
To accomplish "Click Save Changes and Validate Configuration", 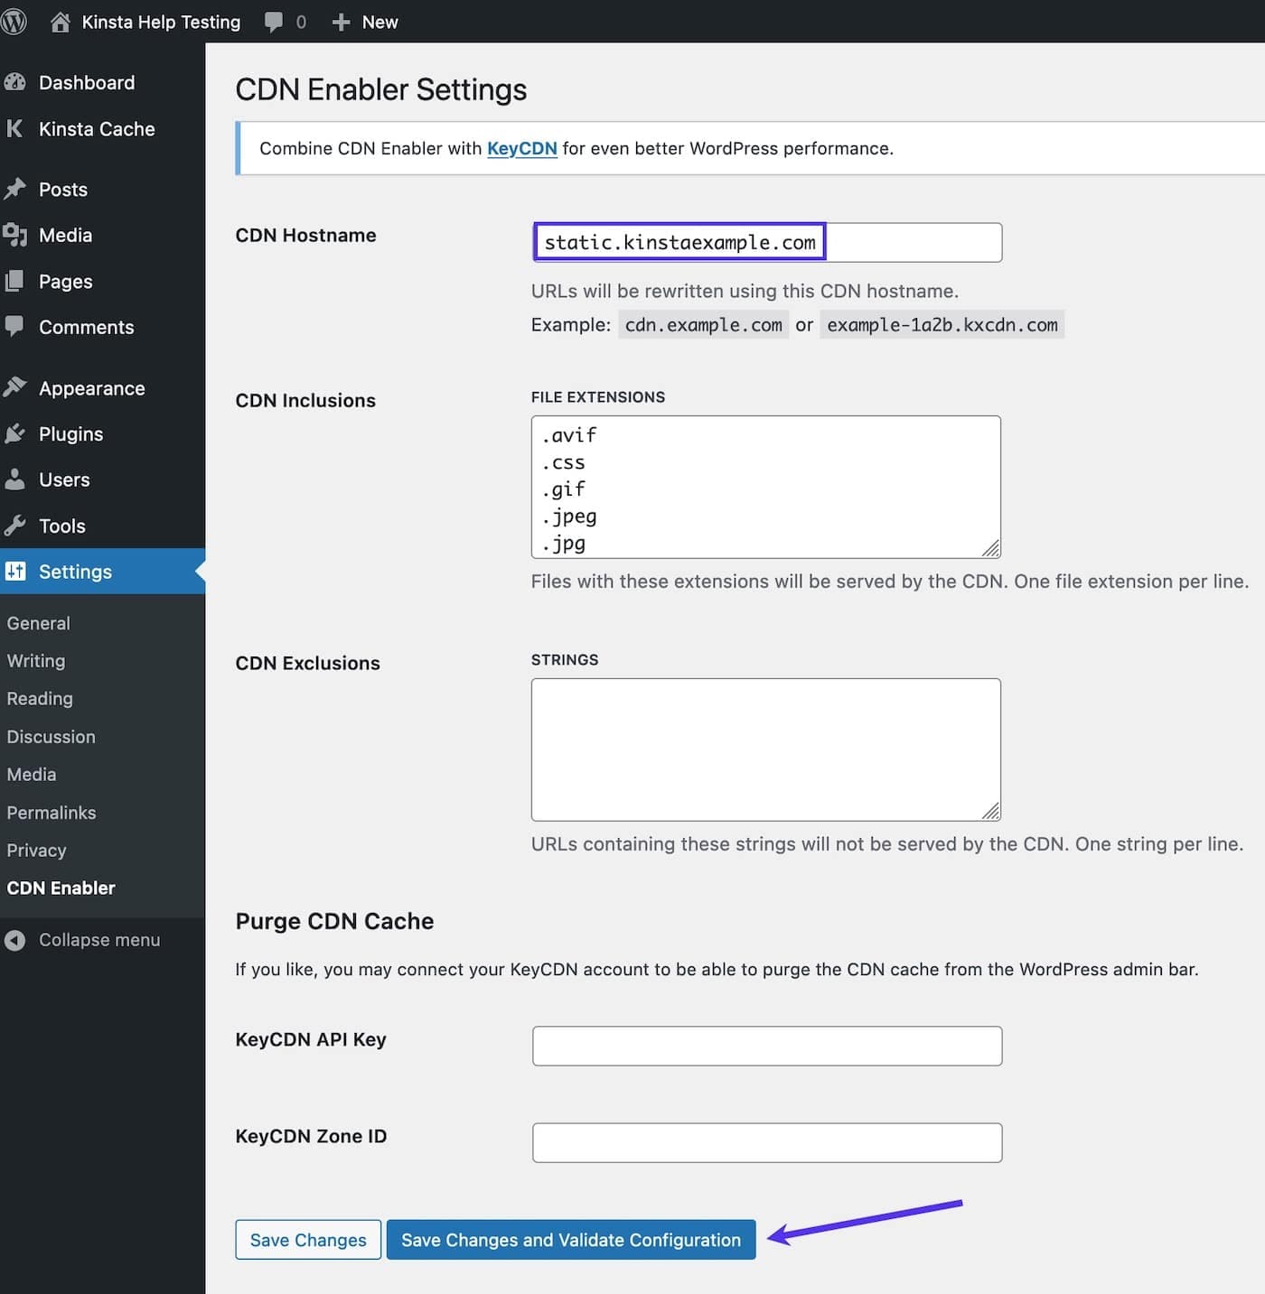I will click(x=570, y=1239).
